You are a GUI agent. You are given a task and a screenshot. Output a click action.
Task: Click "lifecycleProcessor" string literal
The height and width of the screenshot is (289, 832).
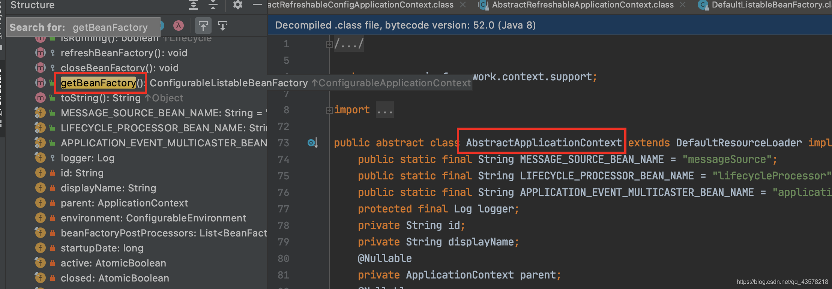[772, 176]
